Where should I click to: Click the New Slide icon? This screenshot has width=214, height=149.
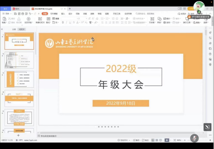coord(40,19)
